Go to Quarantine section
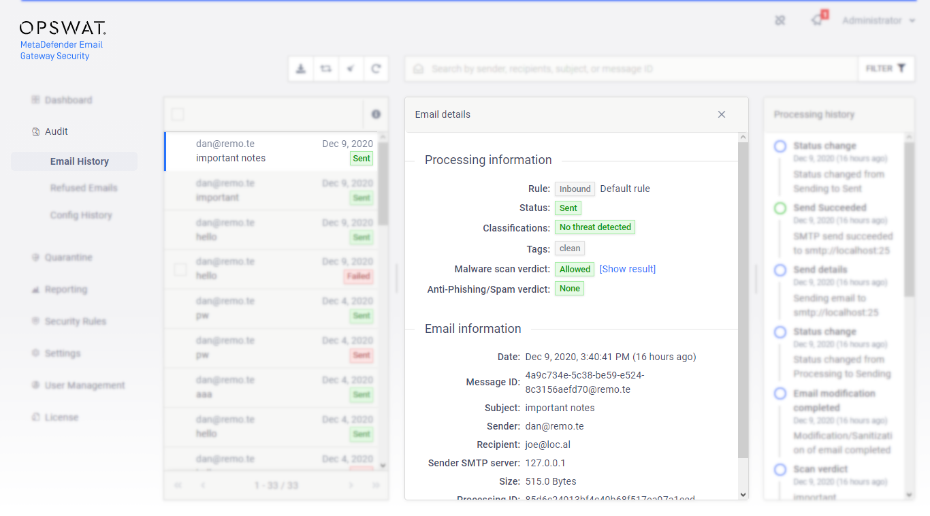This screenshot has height=516, width=930. click(68, 257)
